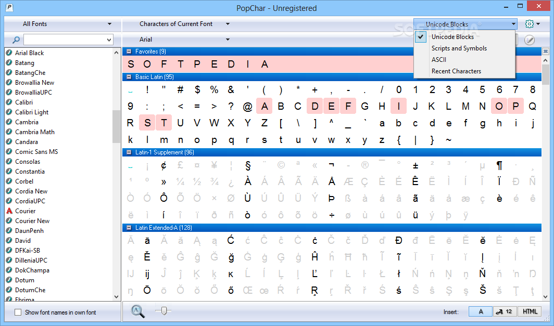554x326 pixels.
Task: Enable Show font names in own font
Action: coord(18,312)
